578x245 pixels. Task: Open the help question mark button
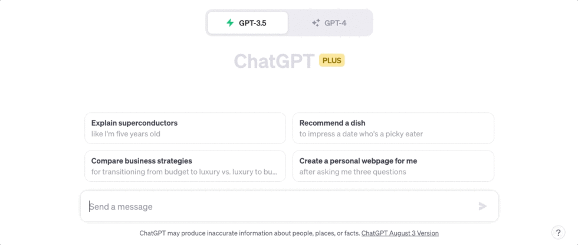click(x=558, y=233)
